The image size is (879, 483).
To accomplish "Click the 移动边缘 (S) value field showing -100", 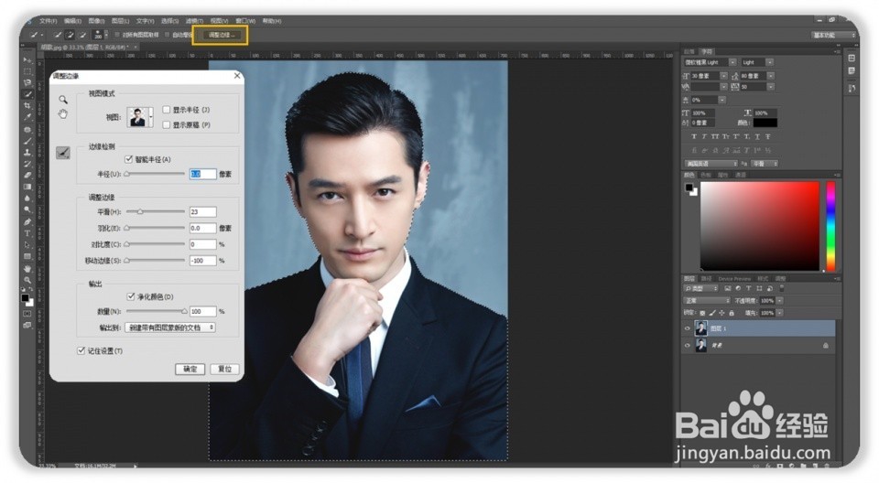I will [203, 261].
